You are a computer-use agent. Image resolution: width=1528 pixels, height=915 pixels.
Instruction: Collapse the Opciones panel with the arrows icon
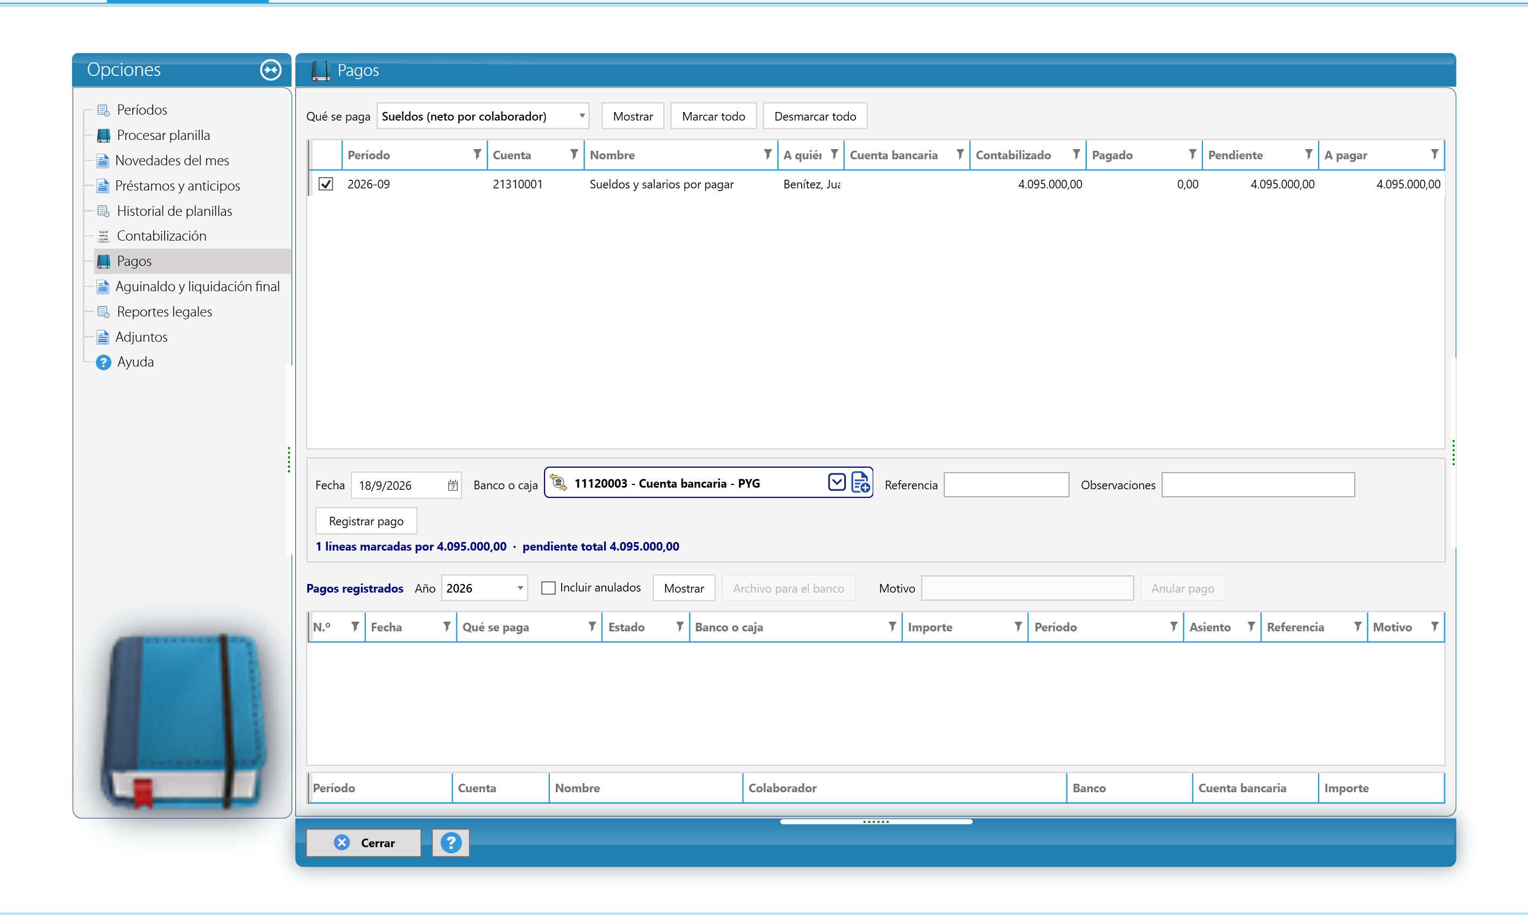coord(271,69)
